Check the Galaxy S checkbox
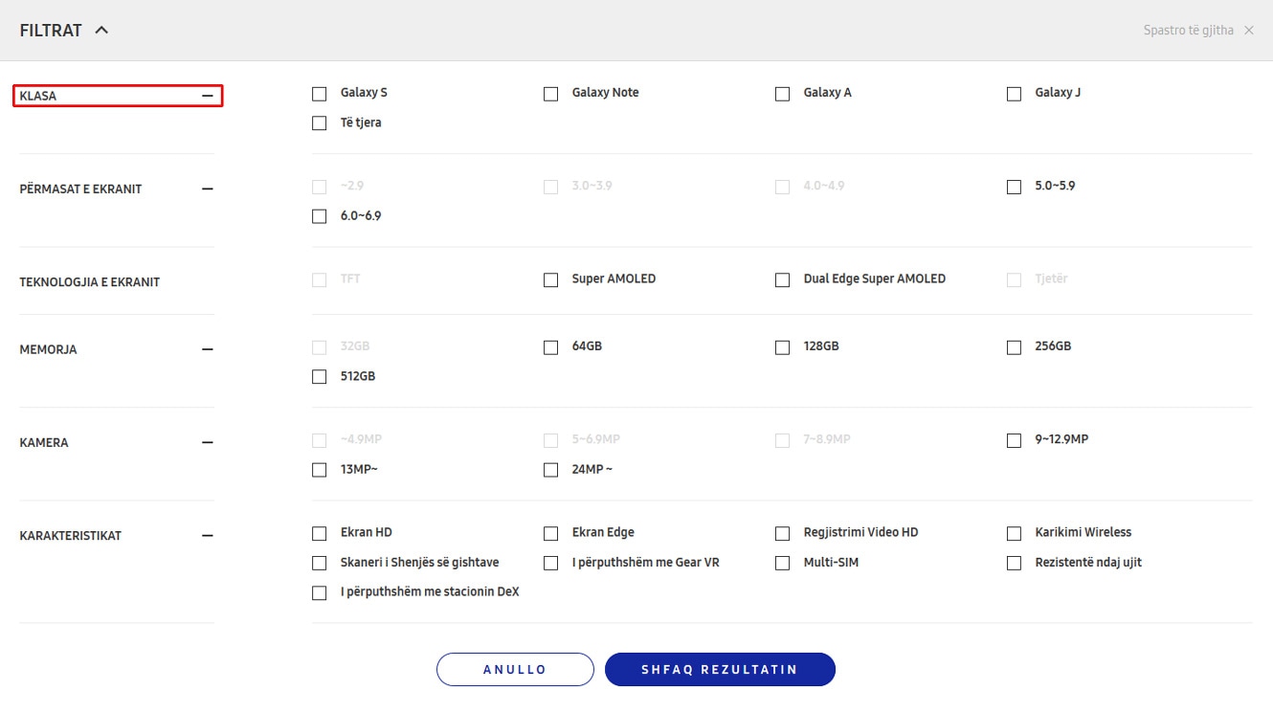The height and width of the screenshot is (712, 1273). tap(320, 94)
